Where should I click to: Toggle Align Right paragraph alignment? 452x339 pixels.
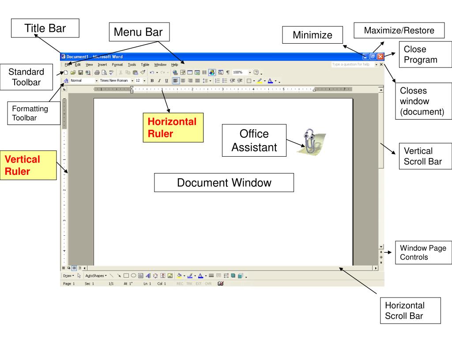pyautogui.click(x=190, y=81)
